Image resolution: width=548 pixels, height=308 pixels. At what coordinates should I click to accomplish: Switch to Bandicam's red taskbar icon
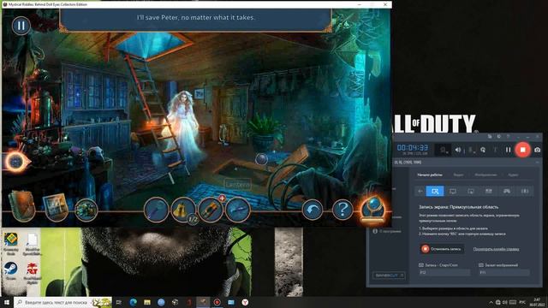(217, 302)
